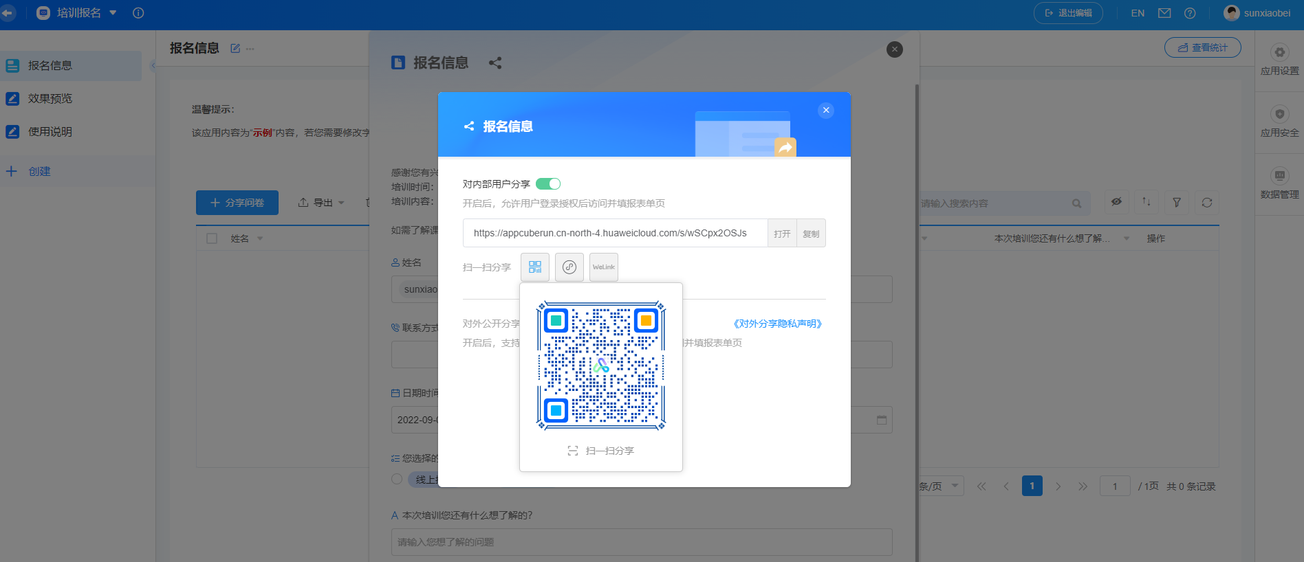Open the 培训报名 app dropdown arrow
Viewport: 1304px width, 562px height.
click(113, 13)
